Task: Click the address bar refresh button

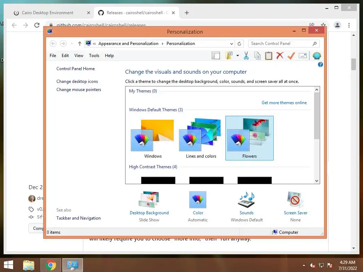Action: click(x=239, y=44)
